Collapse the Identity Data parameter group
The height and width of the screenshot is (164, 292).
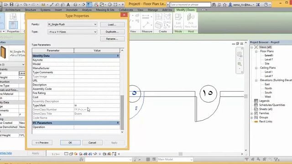[x=118, y=56]
